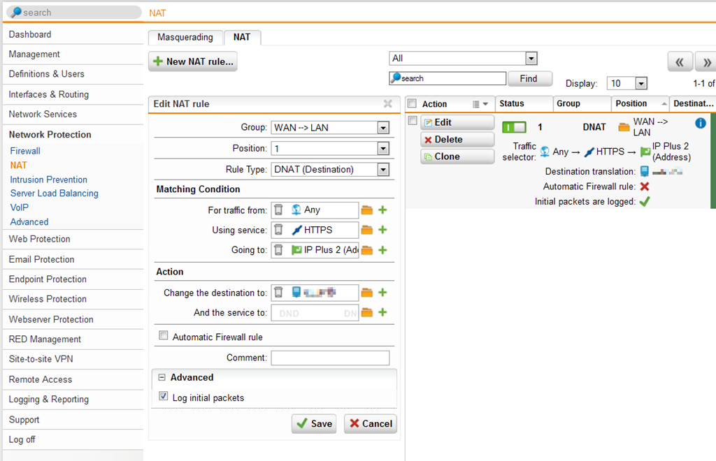Viewport: 716px width, 461px height.
Task: Go to previous page with double-left arrow
Action: pyautogui.click(x=680, y=61)
